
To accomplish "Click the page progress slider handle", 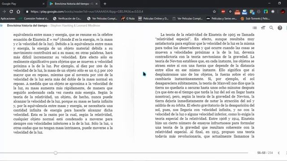I will (56, 153).
